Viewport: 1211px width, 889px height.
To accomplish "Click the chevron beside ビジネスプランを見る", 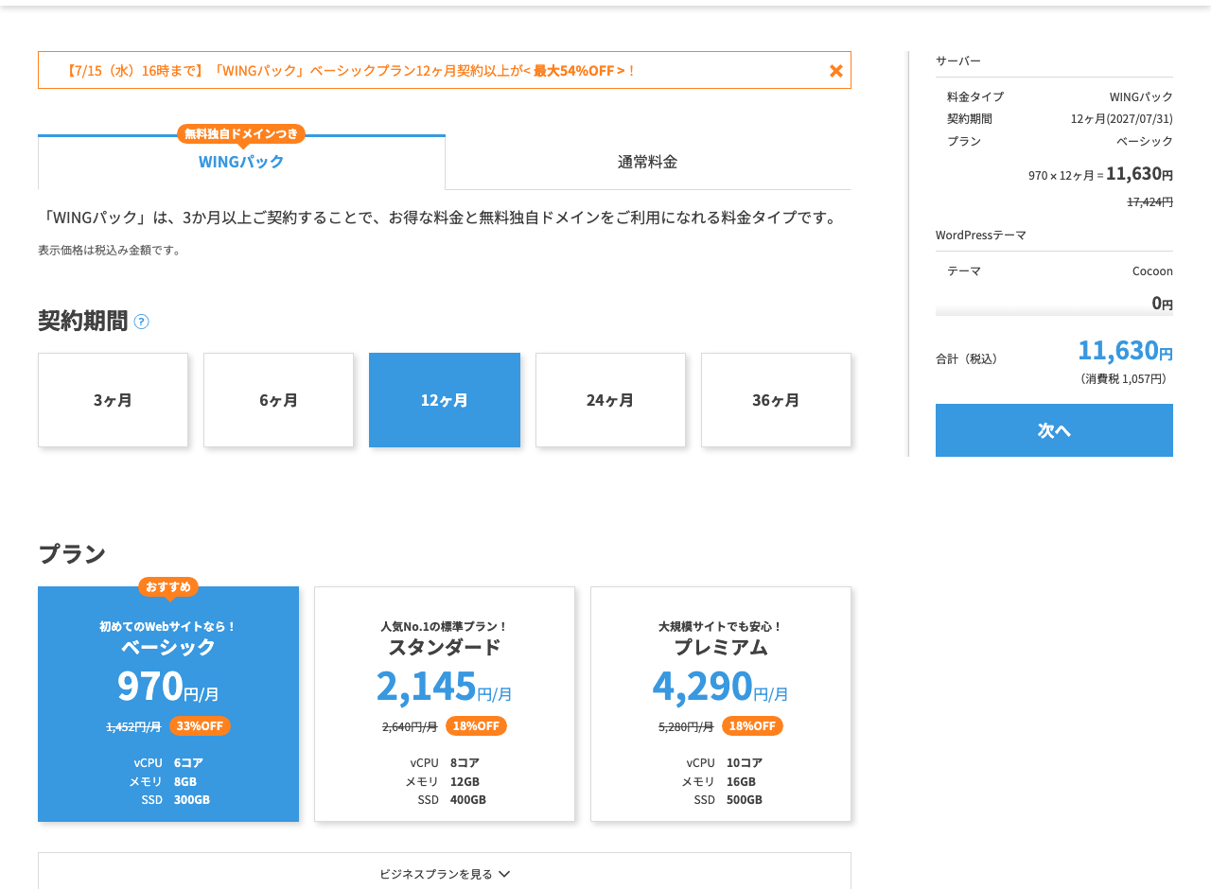I will click(x=504, y=874).
